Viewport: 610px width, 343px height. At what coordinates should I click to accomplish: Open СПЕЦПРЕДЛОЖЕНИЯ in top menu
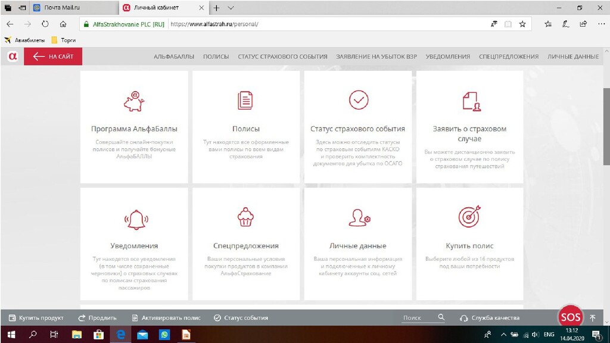pyautogui.click(x=509, y=57)
